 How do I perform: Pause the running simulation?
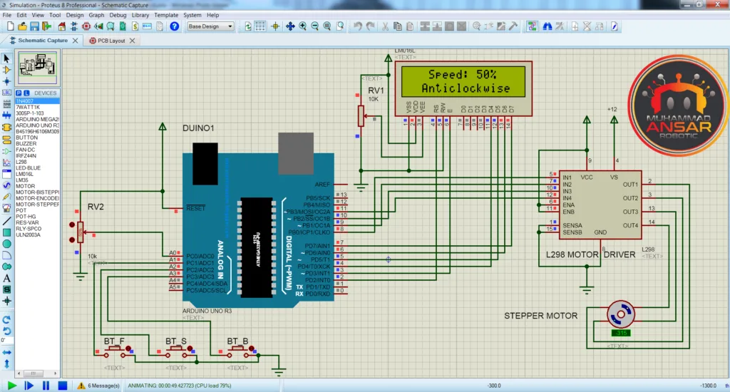click(46, 386)
